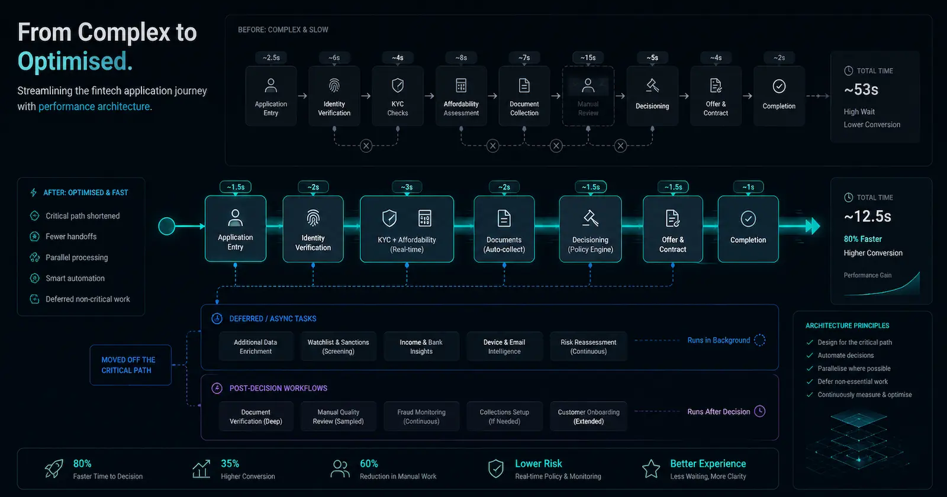Click the start circle node of the optimised flow
This screenshot has height=497, width=947.
point(167,226)
